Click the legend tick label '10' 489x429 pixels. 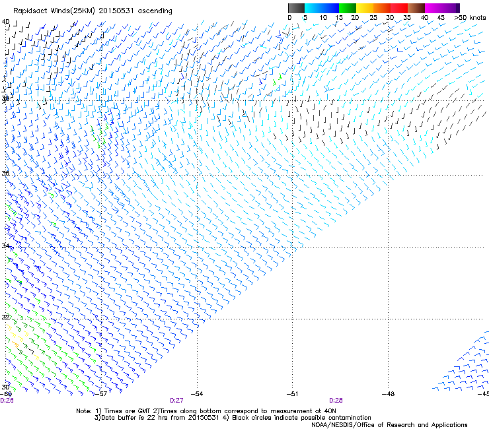[323, 18]
